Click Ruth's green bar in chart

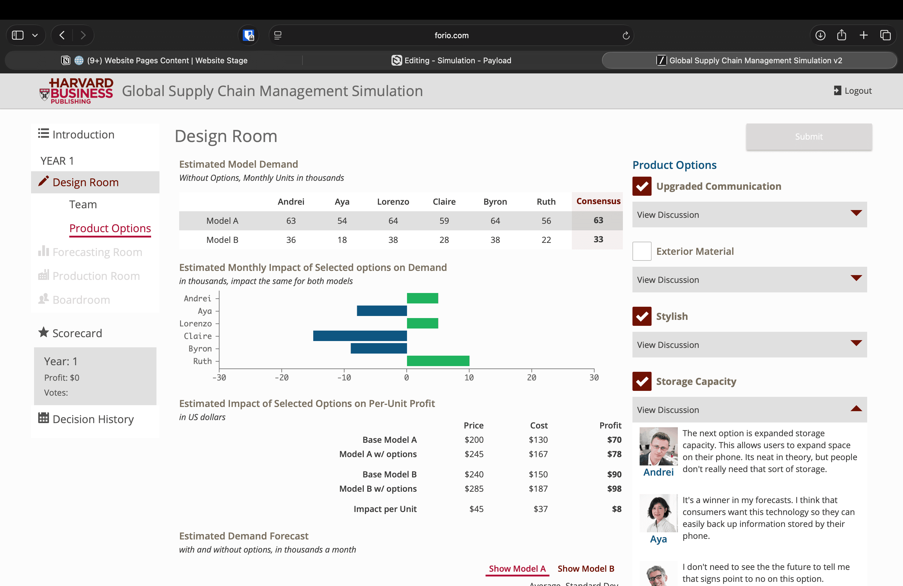(438, 361)
